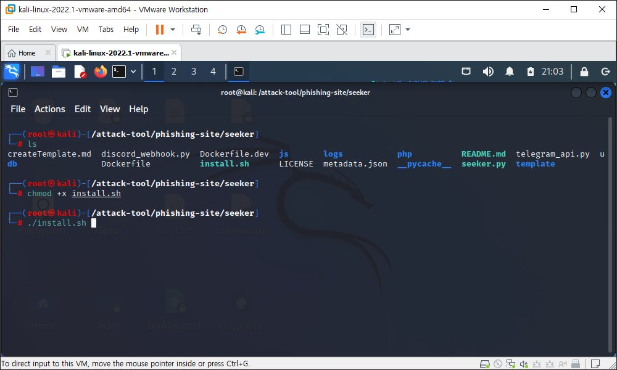The width and height of the screenshot is (617, 370).
Task: Close the terminal window with blue X
Action: 606,92
